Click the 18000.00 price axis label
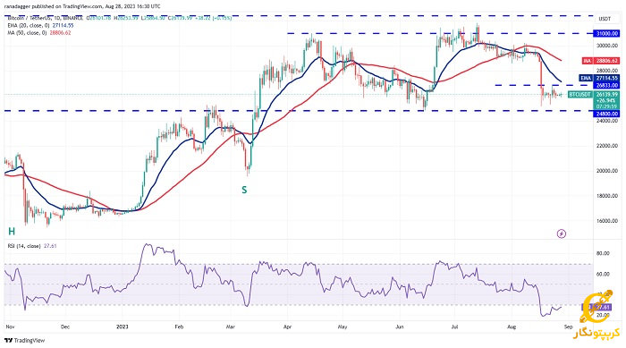This screenshot has height=348, width=626. tap(607, 196)
